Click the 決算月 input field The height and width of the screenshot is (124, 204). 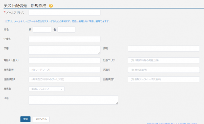point(164,70)
